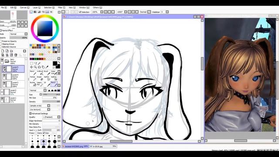Select the Marker tool

pos(33,78)
